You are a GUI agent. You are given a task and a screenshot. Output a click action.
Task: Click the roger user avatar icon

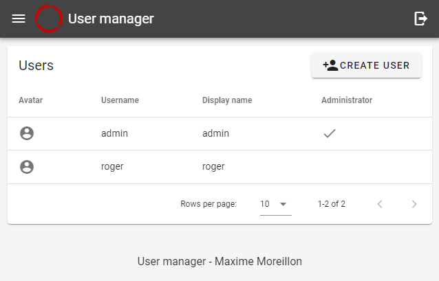tap(27, 167)
